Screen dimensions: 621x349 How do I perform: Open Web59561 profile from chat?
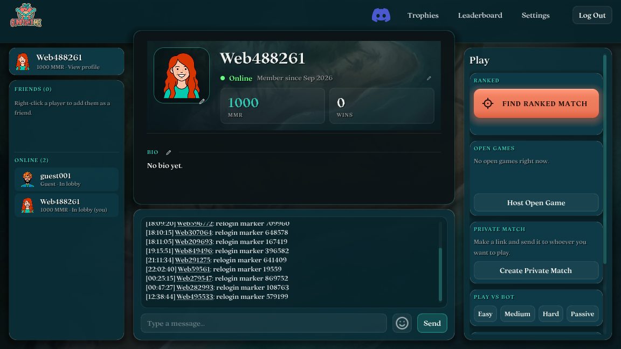tap(194, 269)
